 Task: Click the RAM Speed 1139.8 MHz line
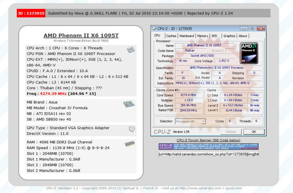[x=68, y=148]
